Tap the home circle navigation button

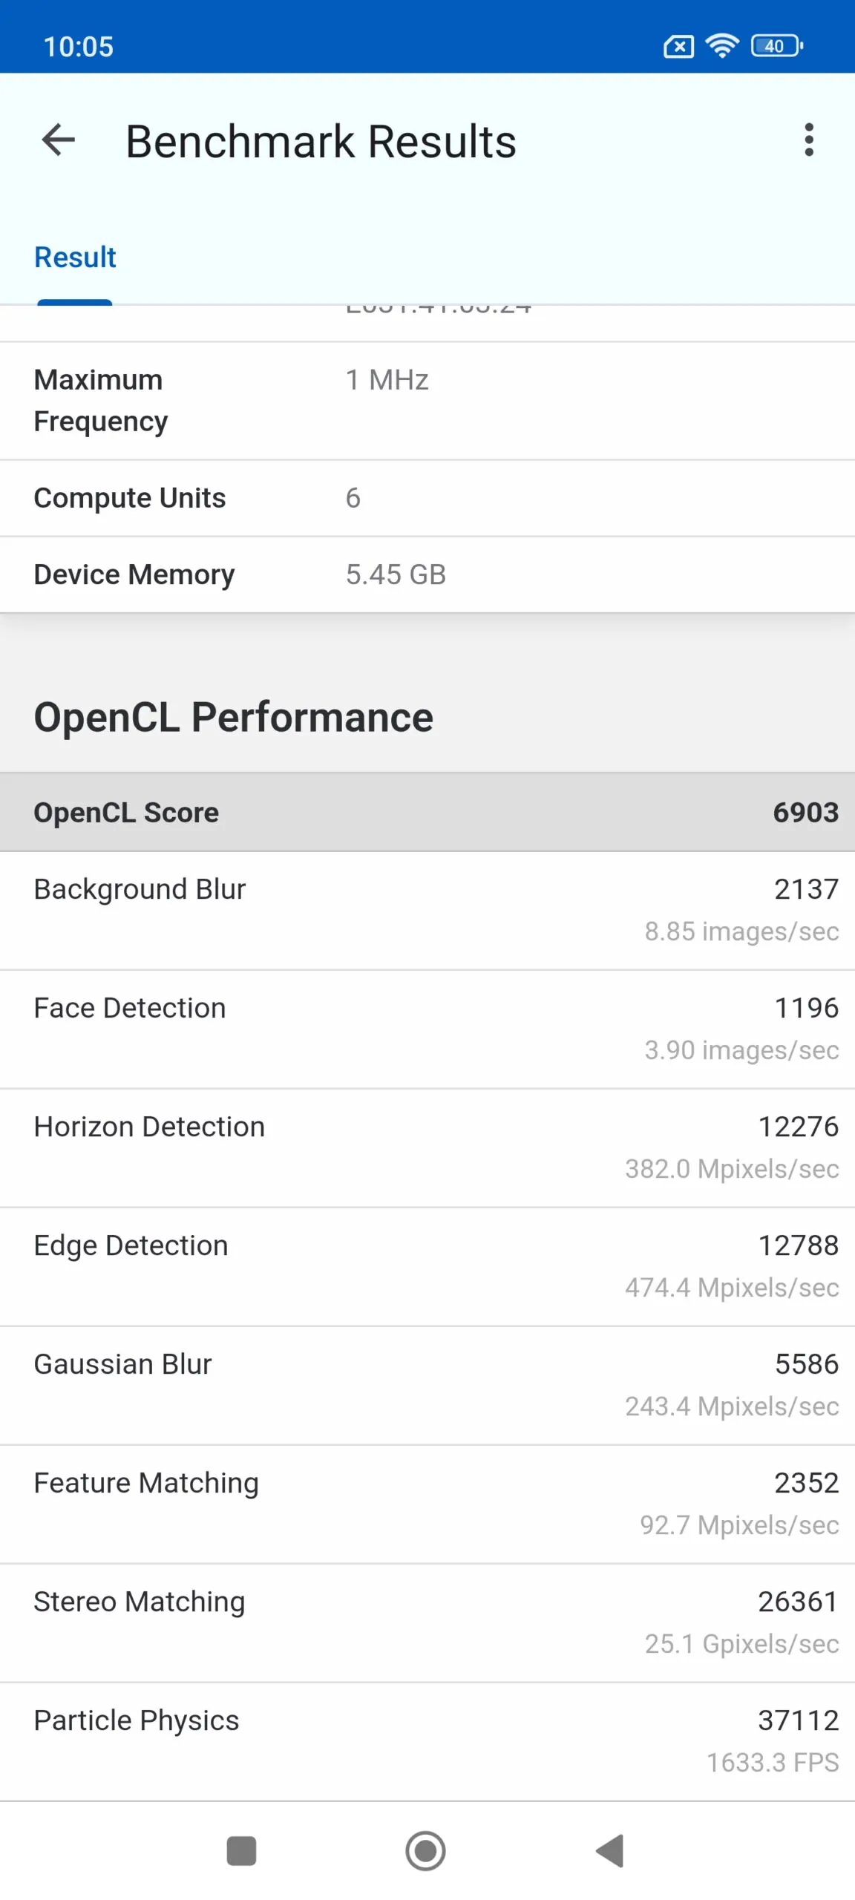[x=426, y=1851]
